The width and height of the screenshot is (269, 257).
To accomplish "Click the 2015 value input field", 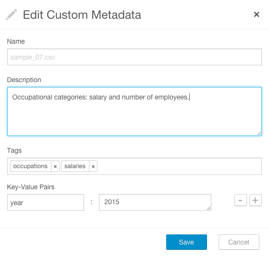I will point(155,202).
